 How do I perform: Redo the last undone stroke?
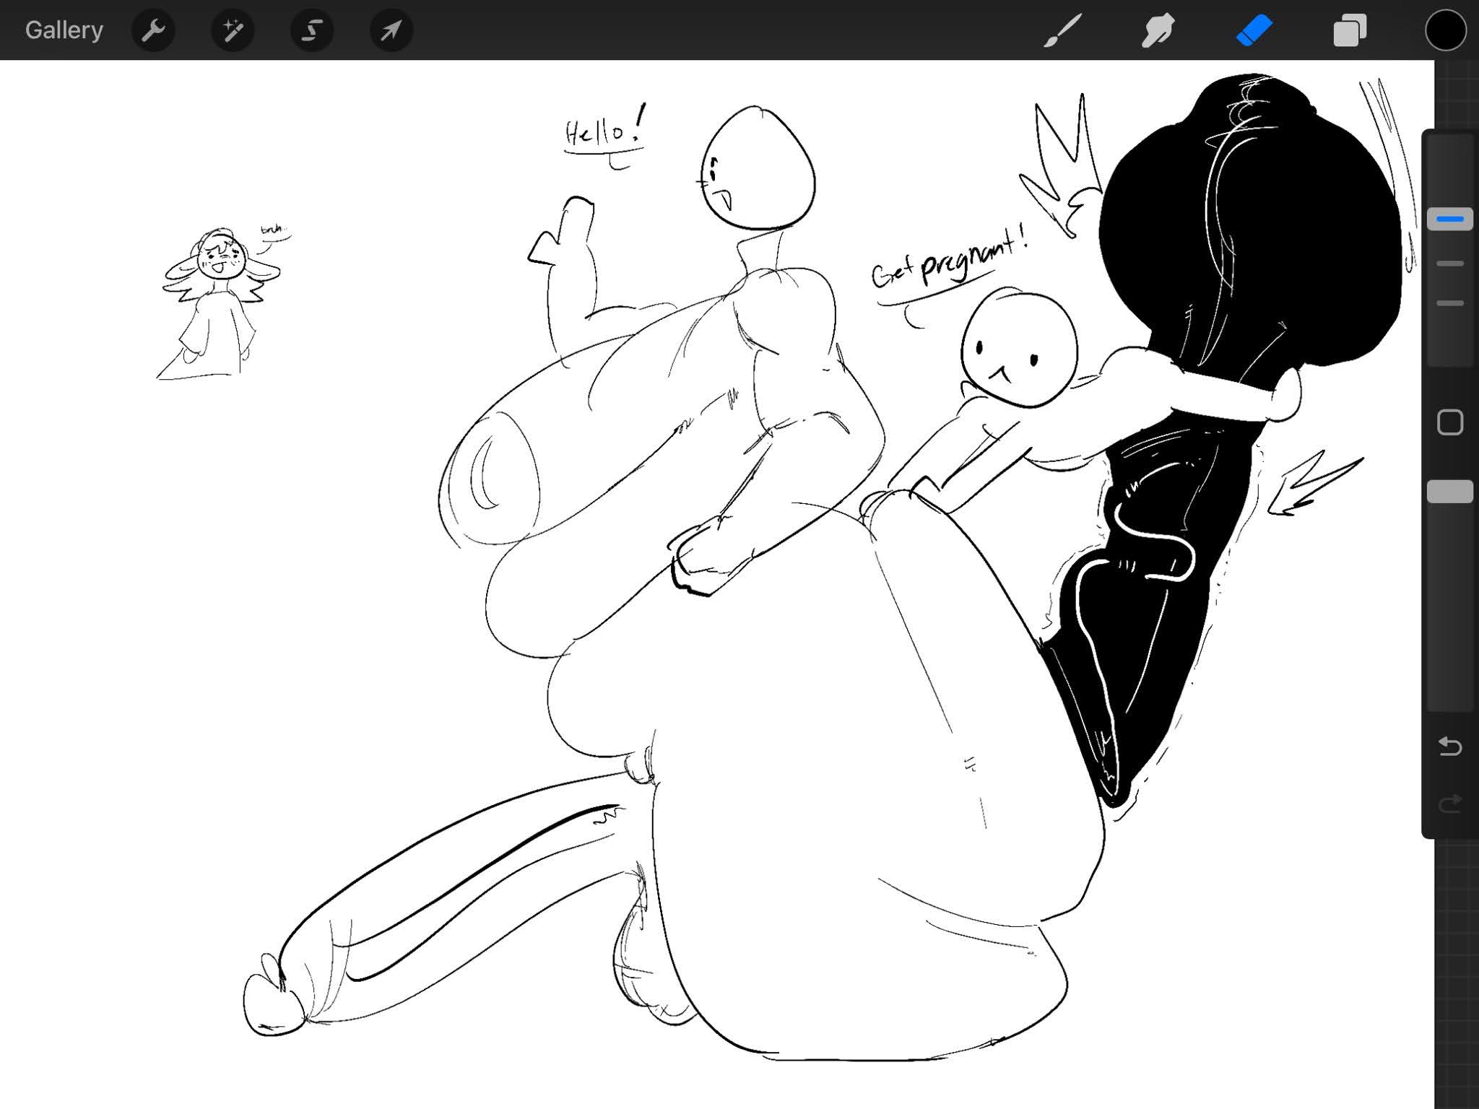click(1450, 804)
